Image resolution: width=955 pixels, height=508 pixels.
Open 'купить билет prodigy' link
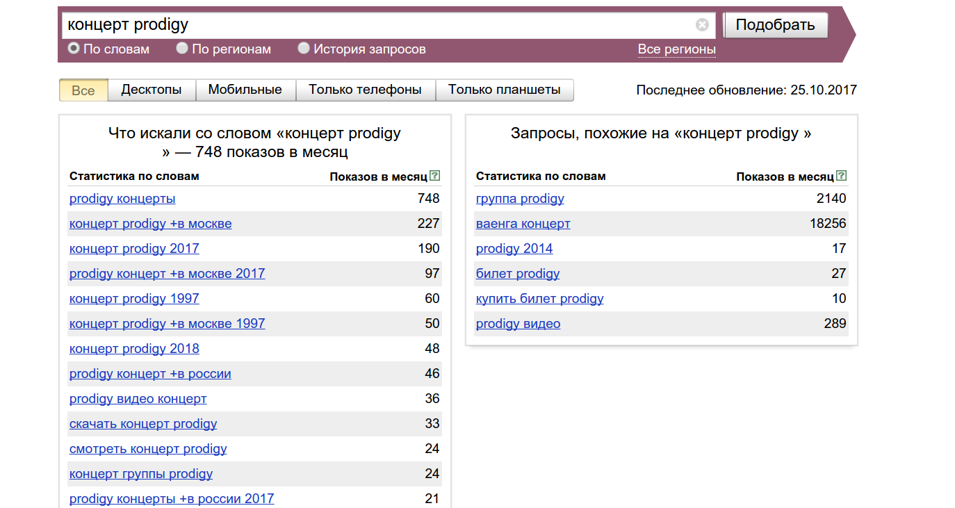coord(540,299)
